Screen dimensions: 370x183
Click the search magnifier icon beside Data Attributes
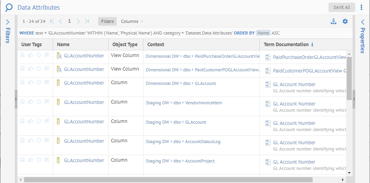coord(9,7)
